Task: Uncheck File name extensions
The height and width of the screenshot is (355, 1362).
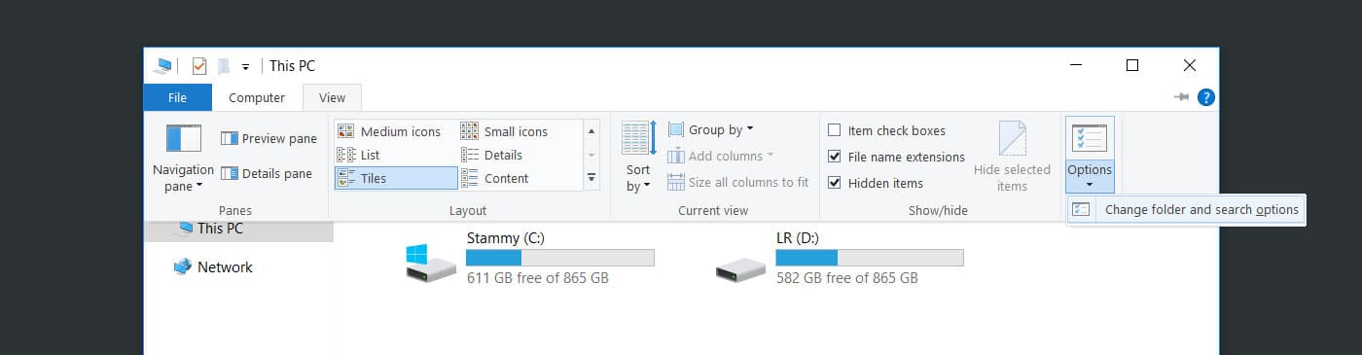Action: 835,157
